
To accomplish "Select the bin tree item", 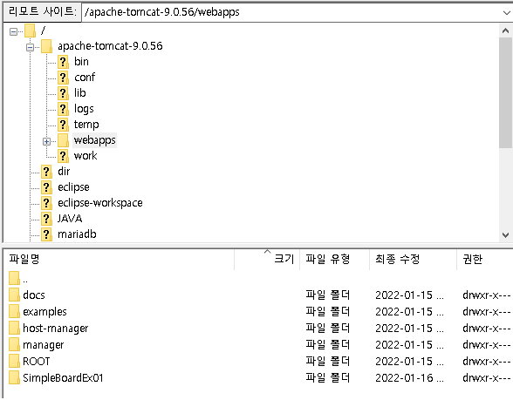I will (x=81, y=62).
